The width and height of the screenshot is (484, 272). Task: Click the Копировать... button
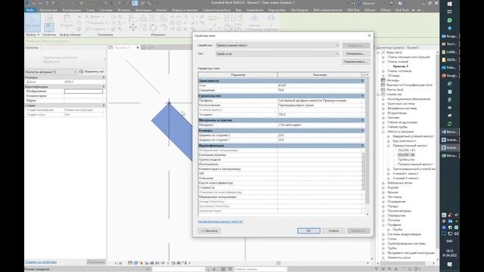356,54
